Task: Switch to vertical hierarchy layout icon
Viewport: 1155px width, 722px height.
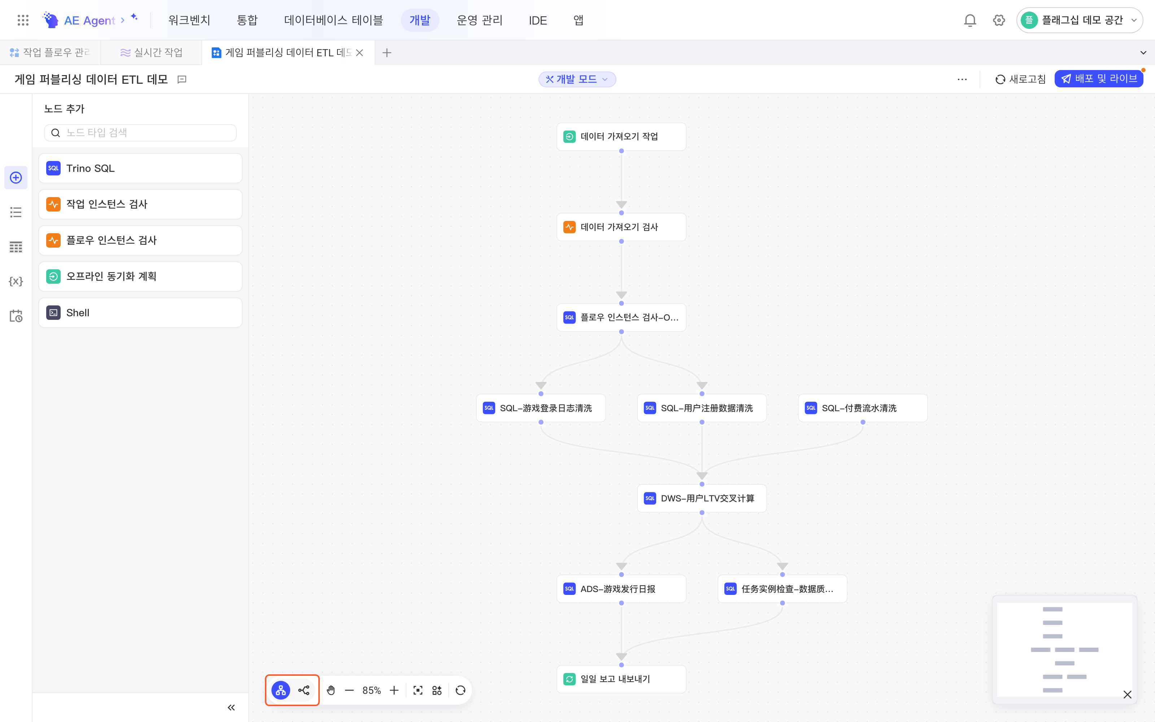Action: pos(281,690)
